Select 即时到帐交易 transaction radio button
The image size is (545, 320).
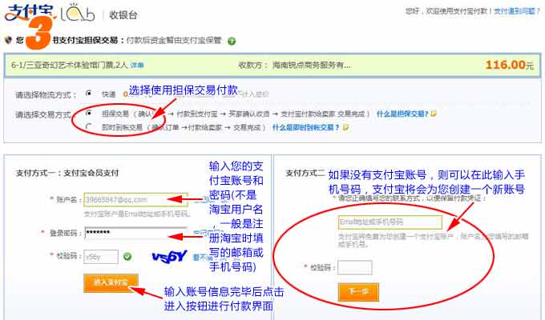(x=88, y=126)
